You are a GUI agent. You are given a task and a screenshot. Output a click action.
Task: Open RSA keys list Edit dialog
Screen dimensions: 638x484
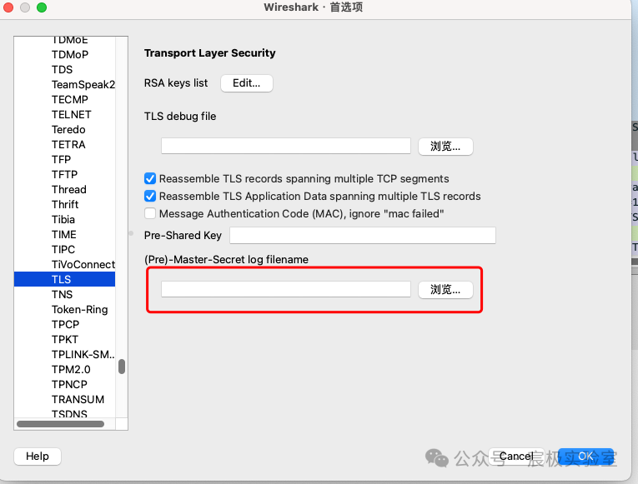coord(247,83)
